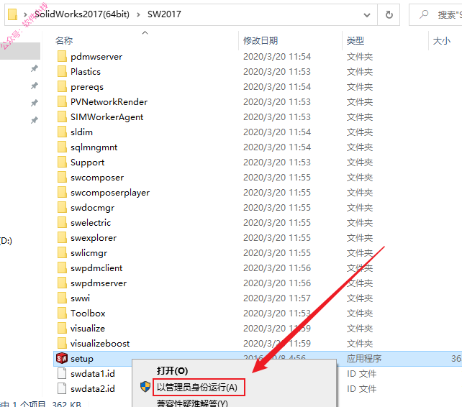This screenshot has width=462, height=407.
Task: Click the pdmwserver folder icon
Action: click(x=62, y=56)
